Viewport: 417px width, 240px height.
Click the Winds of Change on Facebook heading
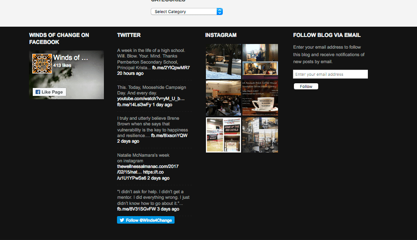(x=59, y=38)
